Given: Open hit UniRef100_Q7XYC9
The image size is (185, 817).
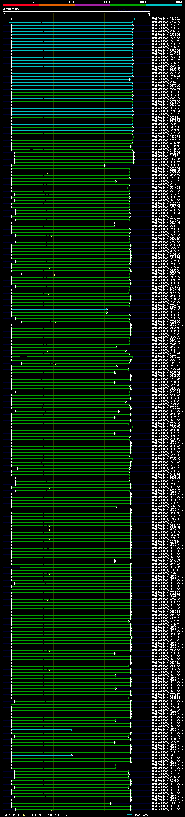Looking at the screenshot, I should 166,22.
